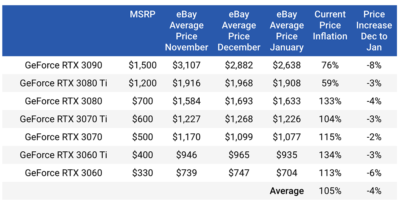Select the $2,638 January price cell

pos(287,65)
